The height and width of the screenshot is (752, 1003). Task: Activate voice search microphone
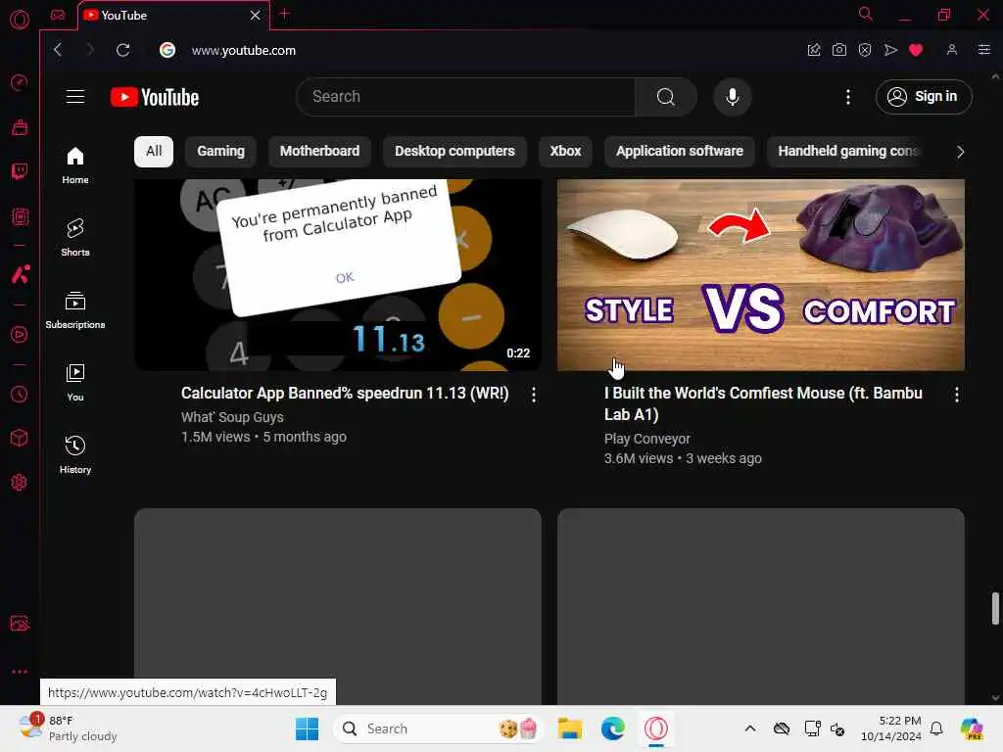point(733,97)
